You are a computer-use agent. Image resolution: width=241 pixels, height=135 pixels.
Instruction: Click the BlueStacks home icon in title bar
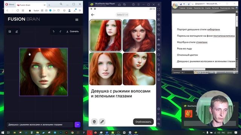pos(119,4)
